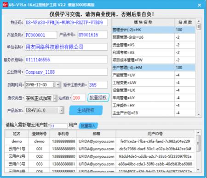
Task: Click the 姓名 column header
Action: pos(17,134)
